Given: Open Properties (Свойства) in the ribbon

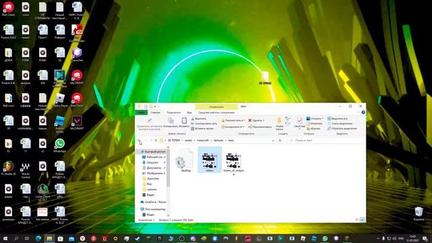Looking at the screenshot, I should point(299,124).
